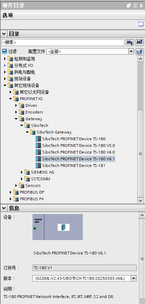Select SiboTech PROFINET Device TS-181 label

pyautogui.click(x=74, y=166)
